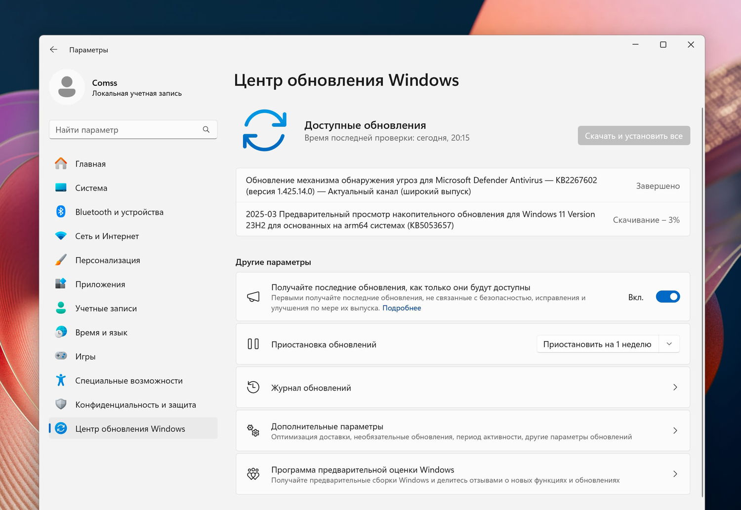The height and width of the screenshot is (510, 741).
Task: Click the Defender Antivirus KB2267602 update entry
Action: (x=463, y=186)
